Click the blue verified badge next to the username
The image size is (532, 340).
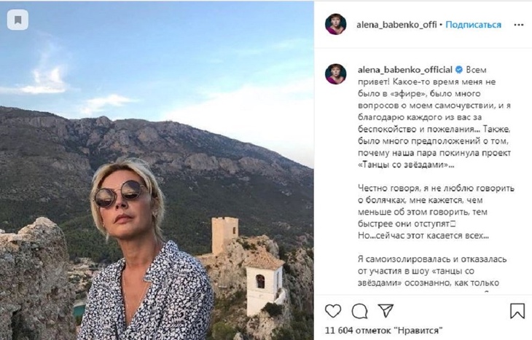pyautogui.click(x=458, y=69)
